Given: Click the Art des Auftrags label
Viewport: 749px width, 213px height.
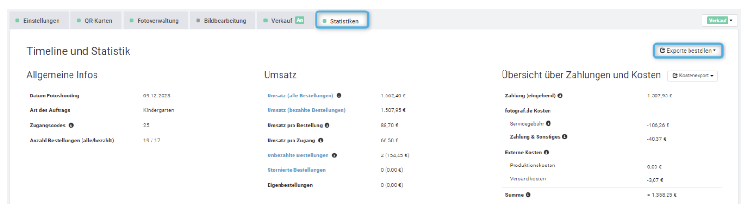Looking at the screenshot, I should click(x=50, y=110).
